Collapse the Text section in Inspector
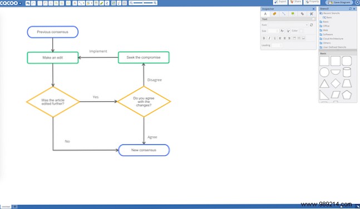 (313, 19)
